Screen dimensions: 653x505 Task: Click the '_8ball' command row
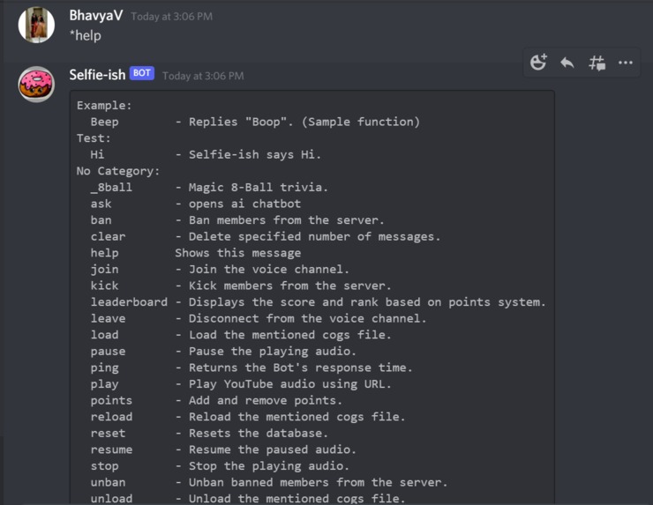click(x=209, y=187)
